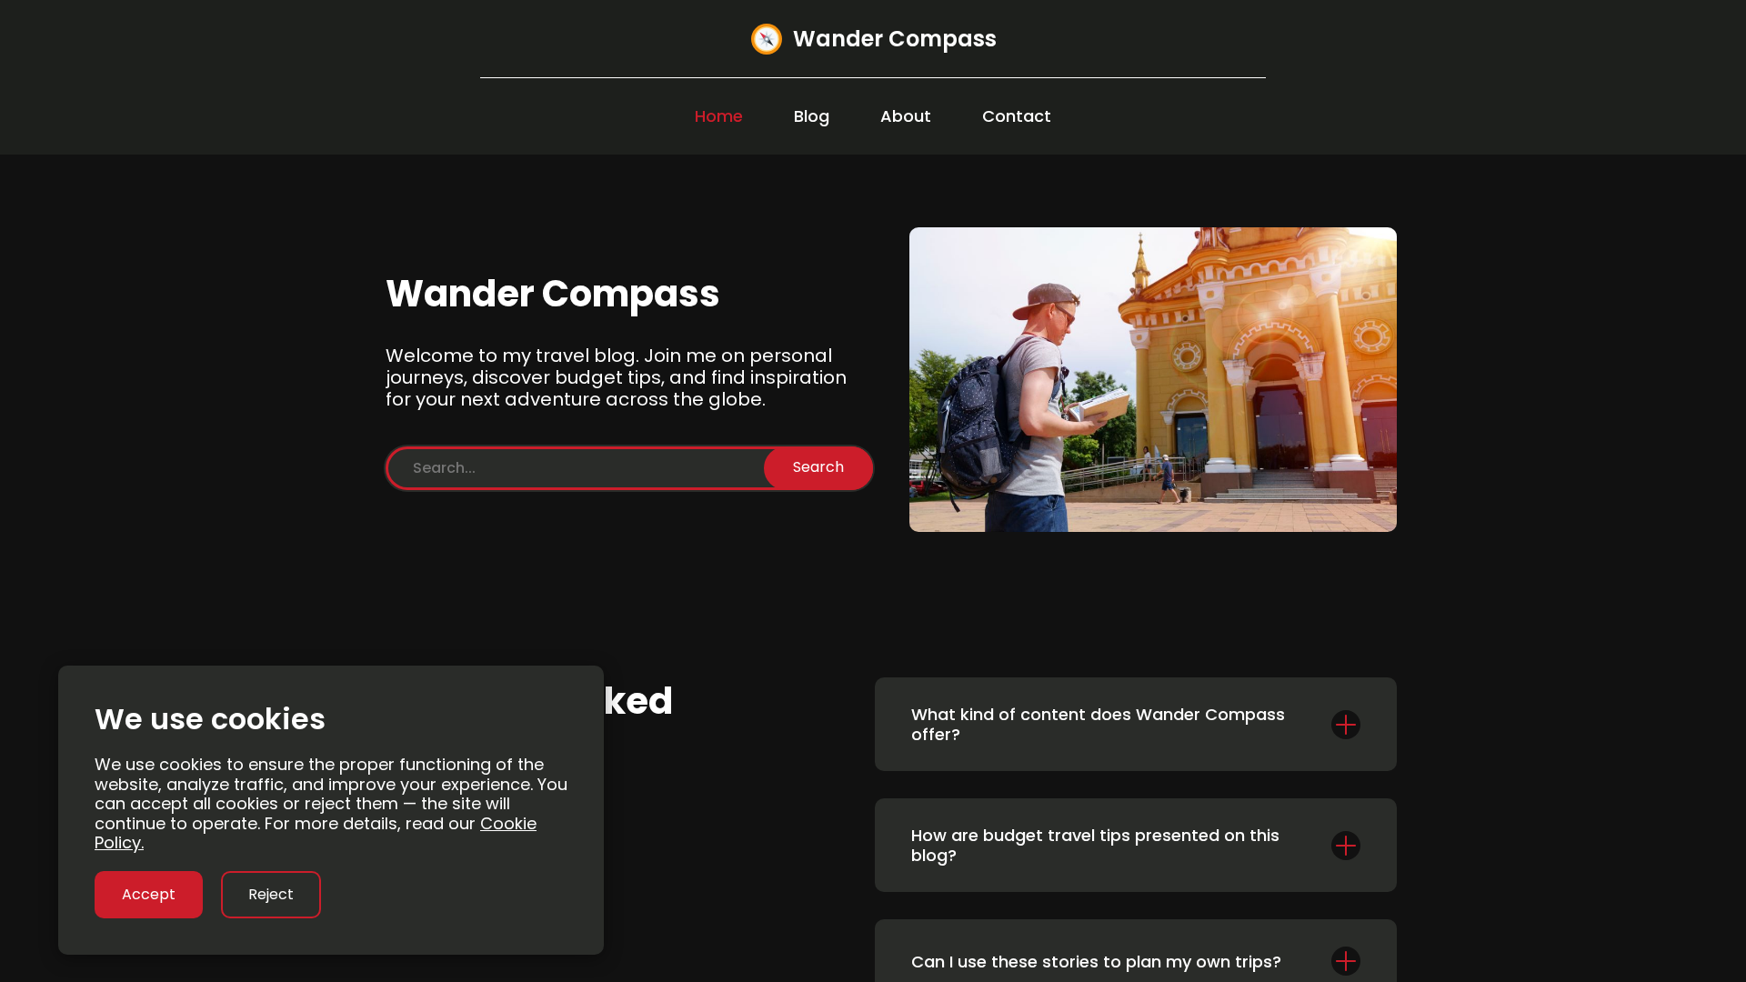Click the 'We use cookies' heading
1746x982 pixels.
[210, 719]
